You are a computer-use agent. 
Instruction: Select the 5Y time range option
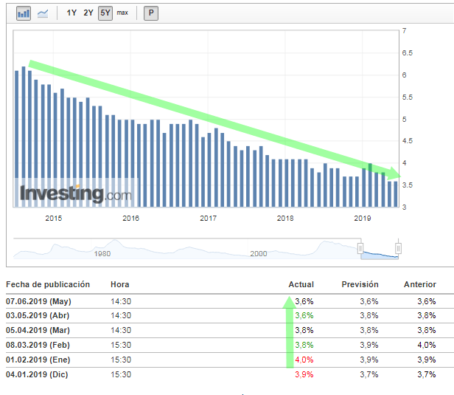coord(105,13)
